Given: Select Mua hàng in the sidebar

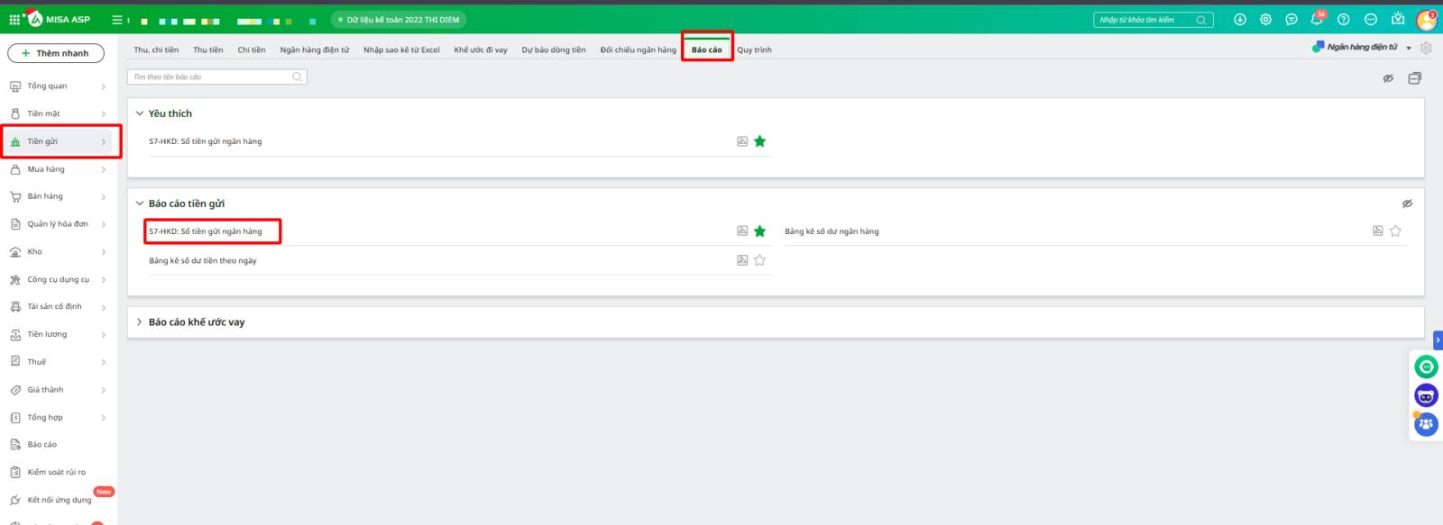Looking at the screenshot, I should (46, 169).
